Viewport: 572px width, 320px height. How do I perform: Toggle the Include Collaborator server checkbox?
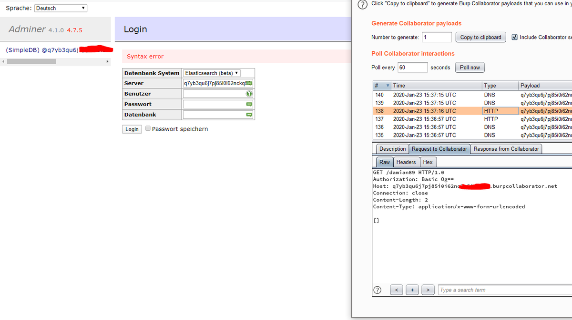(514, 37)
